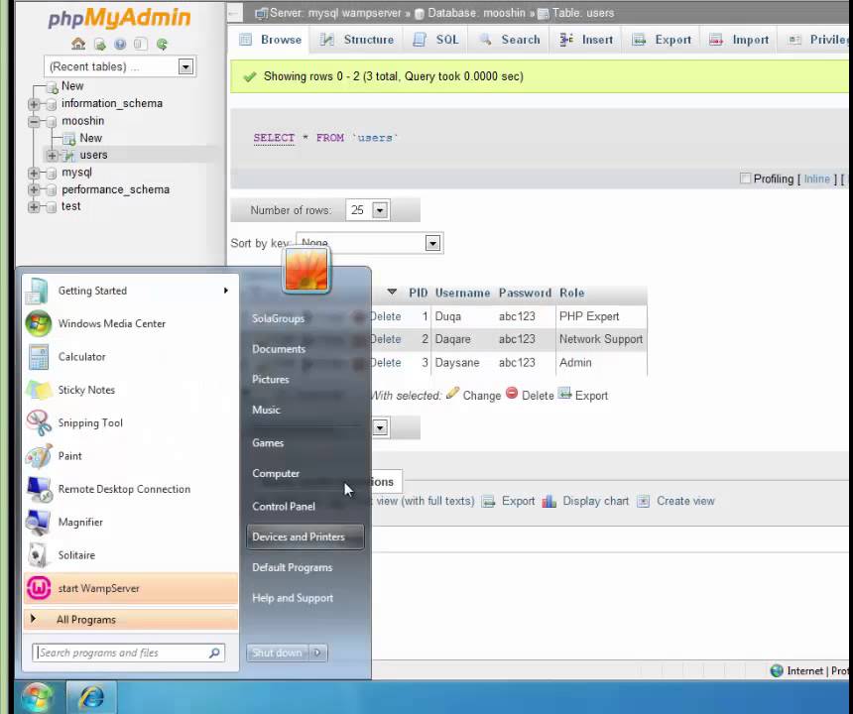
Task: Open the Shut down options arrow
Action: pyautogui.click(x=317, y=653)
